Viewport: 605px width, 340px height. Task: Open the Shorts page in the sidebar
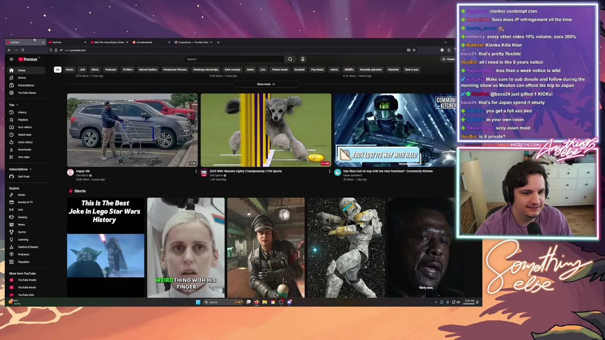pyautogui.click(x=26, y=78)
